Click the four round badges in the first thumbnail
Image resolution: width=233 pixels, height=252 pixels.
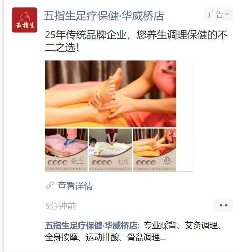(57, 163)
